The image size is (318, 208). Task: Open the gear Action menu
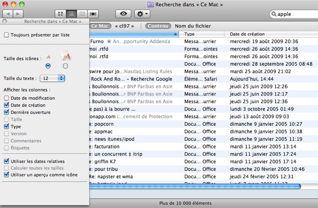pyautogui.click(x=142, y=14)
